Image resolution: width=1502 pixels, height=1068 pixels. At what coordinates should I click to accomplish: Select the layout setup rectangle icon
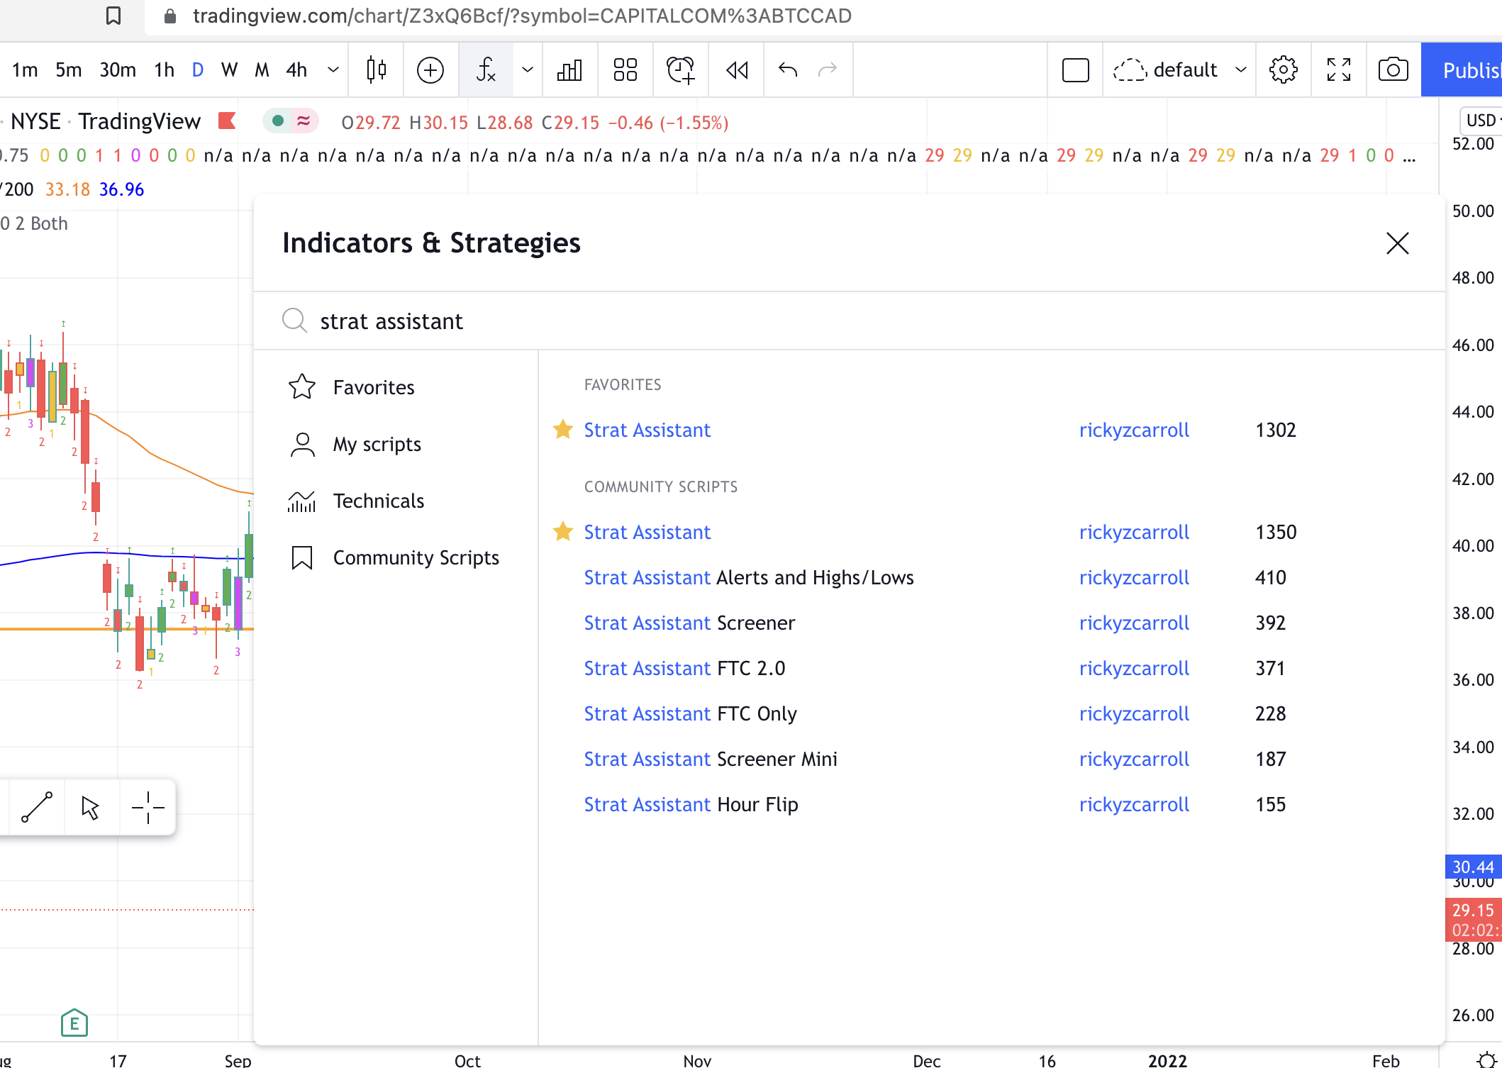click(x=1075, y=69)
